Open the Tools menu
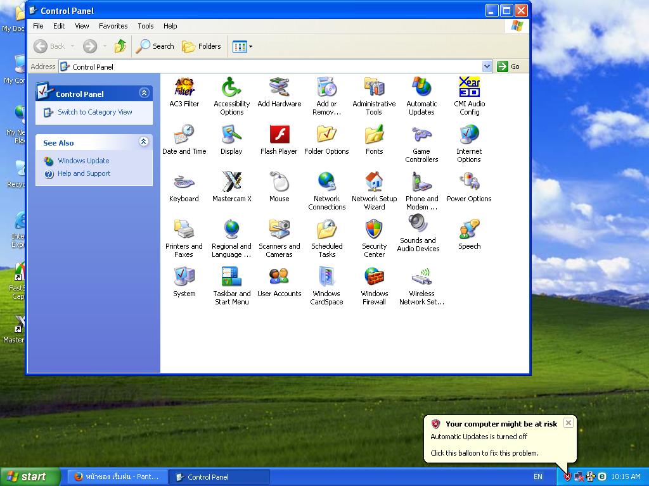This screenshot has width=649, height=486. [146, 26]
